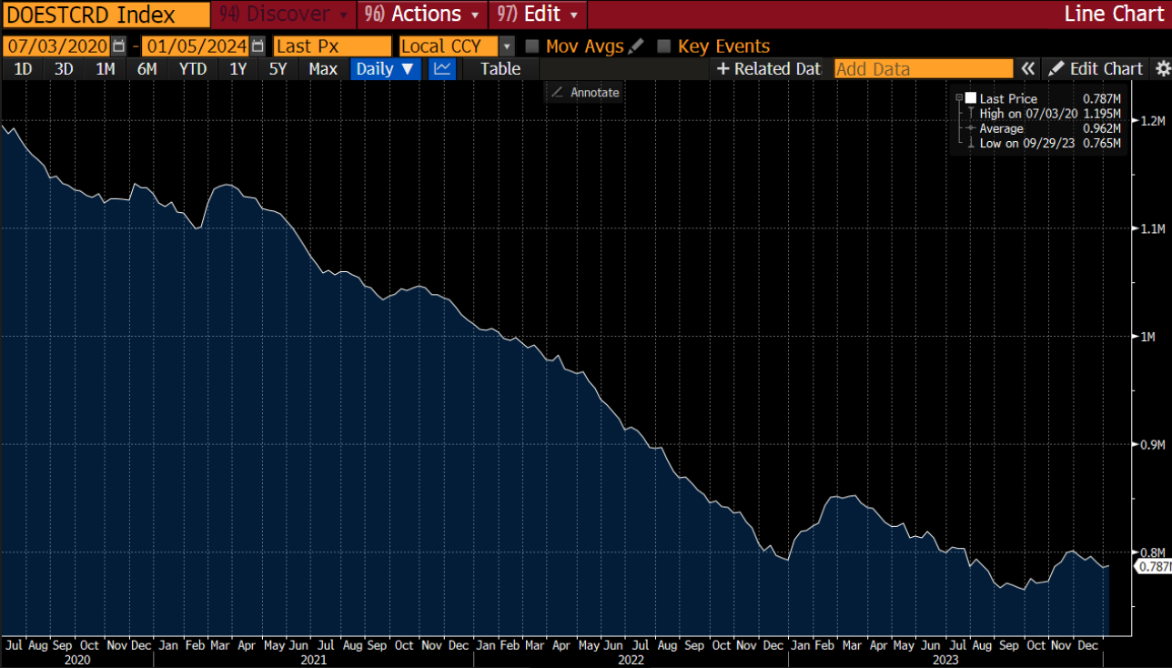Open the Local CCY currency dropdown

tap(507, 46)
